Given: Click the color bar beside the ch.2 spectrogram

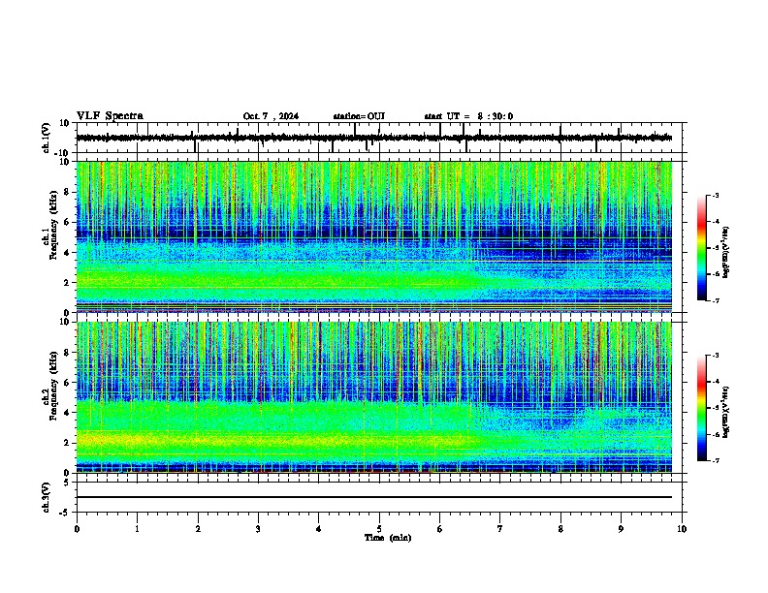Looking at the screenshot, I should pyautogui.click(x=701, y=408).
